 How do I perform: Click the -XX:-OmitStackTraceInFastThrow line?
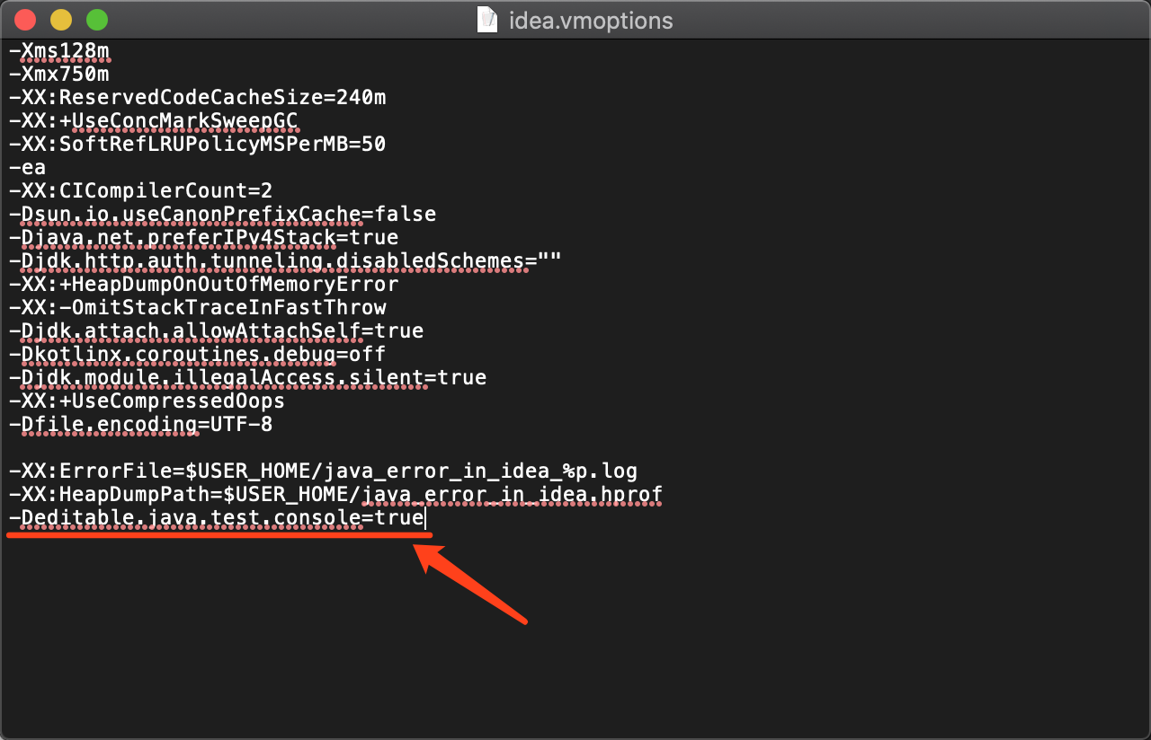click(x=198, y=307)
